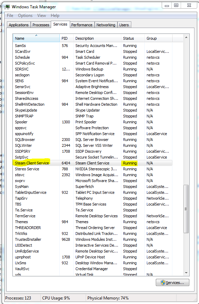Select the upnphost service
Viewport: 199px width, 304px height.
(93, 257)
